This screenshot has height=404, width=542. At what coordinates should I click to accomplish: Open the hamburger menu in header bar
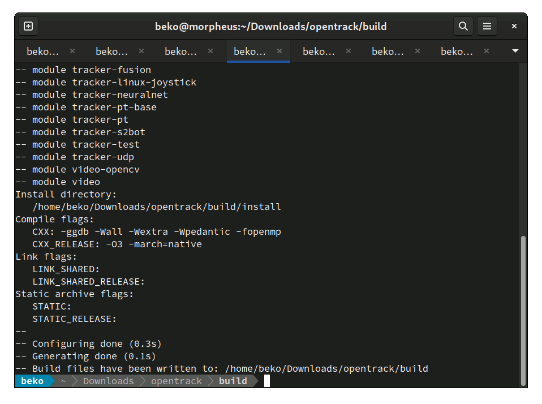pyautogui.click(x=487, y=26)
